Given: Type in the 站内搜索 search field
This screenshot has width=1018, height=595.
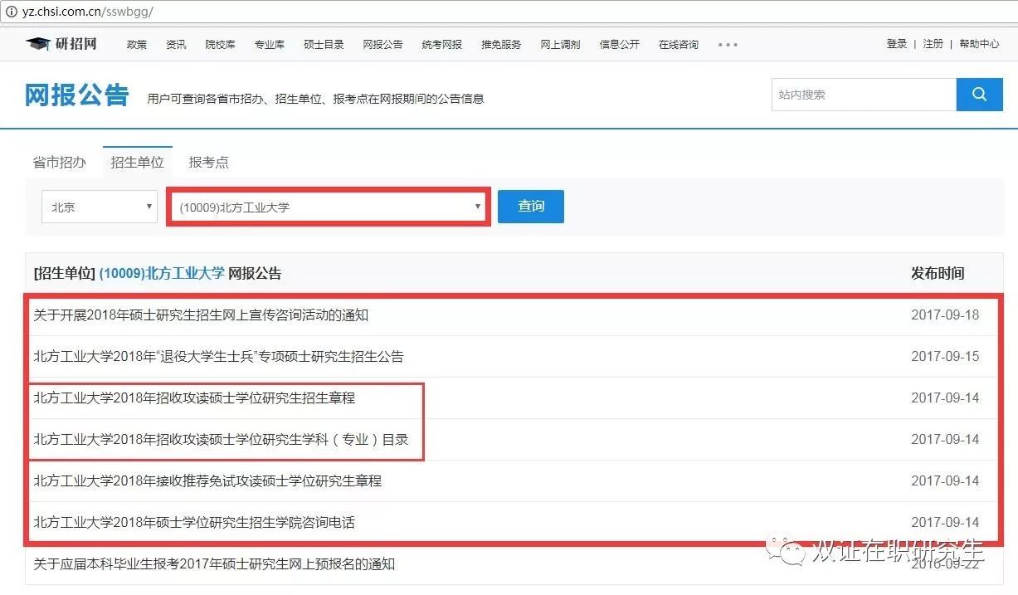Looking at the screenshot, I should [x=863, y=95].
